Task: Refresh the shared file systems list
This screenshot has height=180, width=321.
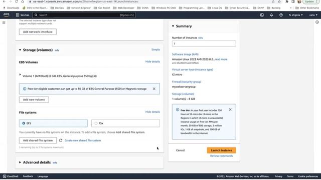Action: click(x=61, y=140)
